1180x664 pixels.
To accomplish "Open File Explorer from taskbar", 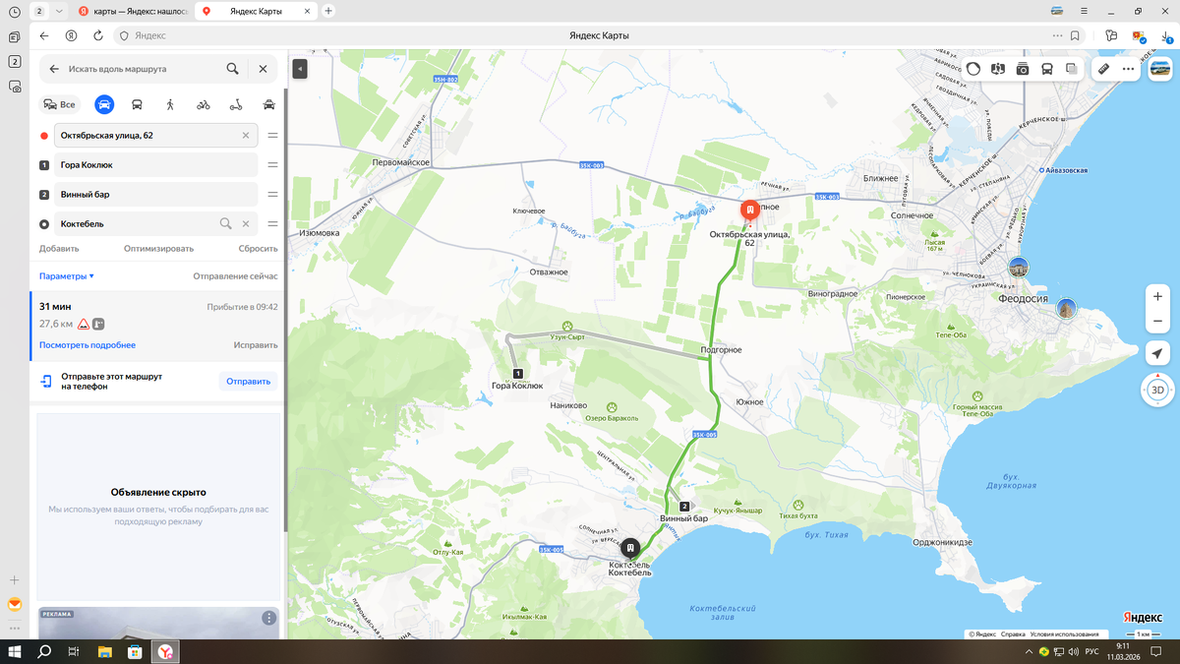I will [104, 651].
